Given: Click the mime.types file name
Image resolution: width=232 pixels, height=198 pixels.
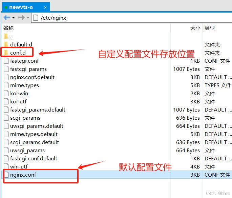Looking at the screenshot, I should tap(25, 85).
